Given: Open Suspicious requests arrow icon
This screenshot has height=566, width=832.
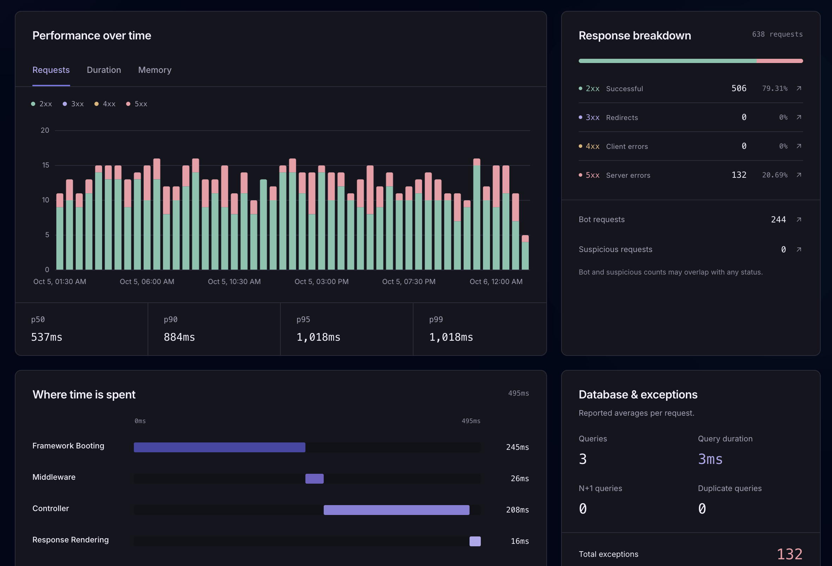Looking at the screenshot, I should 799,249.
